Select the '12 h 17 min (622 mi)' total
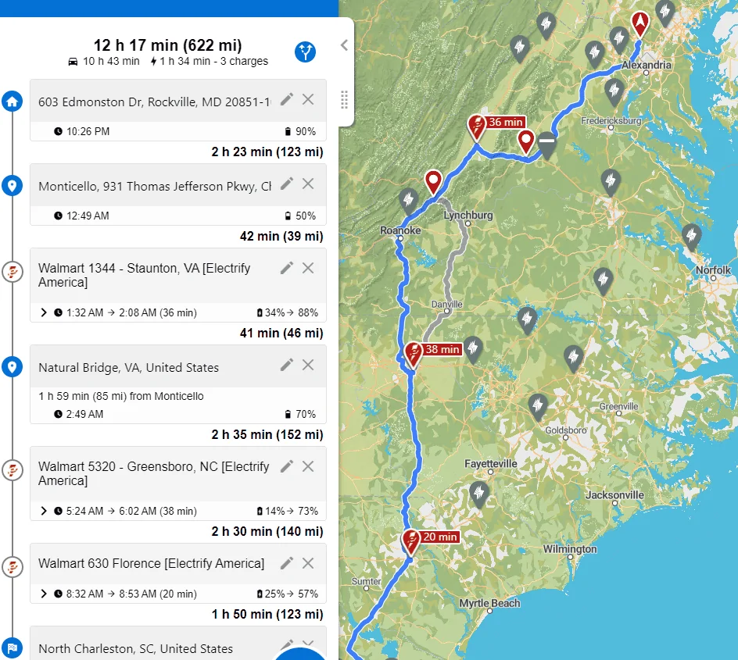 pyautogui.click(x=167, y=45)
